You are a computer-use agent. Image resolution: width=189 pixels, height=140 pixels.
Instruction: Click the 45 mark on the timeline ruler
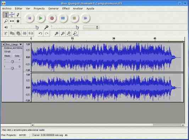point(155,38)
